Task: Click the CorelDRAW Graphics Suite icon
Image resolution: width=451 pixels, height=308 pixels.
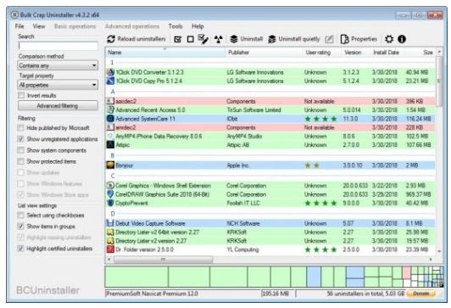Action: (x=110, y=194)
